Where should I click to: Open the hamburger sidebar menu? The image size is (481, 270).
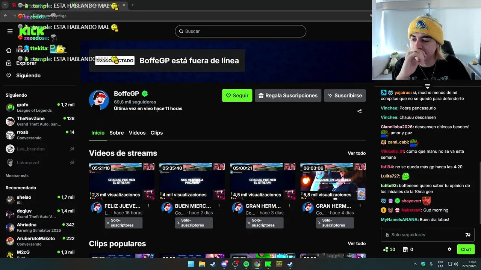[10, 31]
